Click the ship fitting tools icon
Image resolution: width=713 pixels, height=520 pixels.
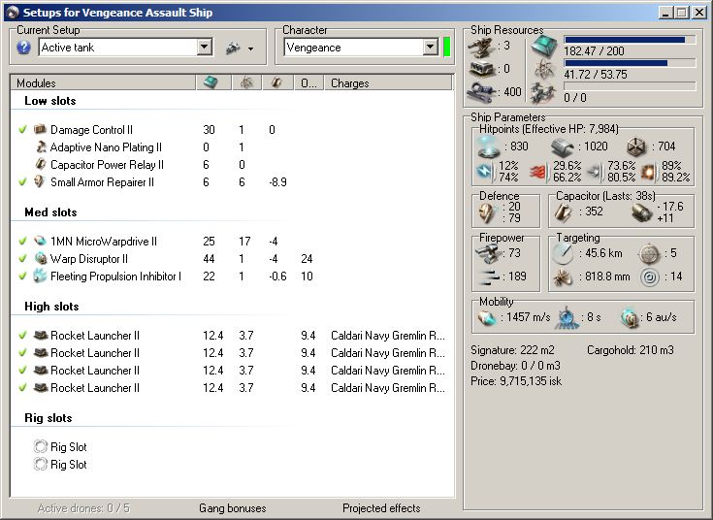pos(233,48)
